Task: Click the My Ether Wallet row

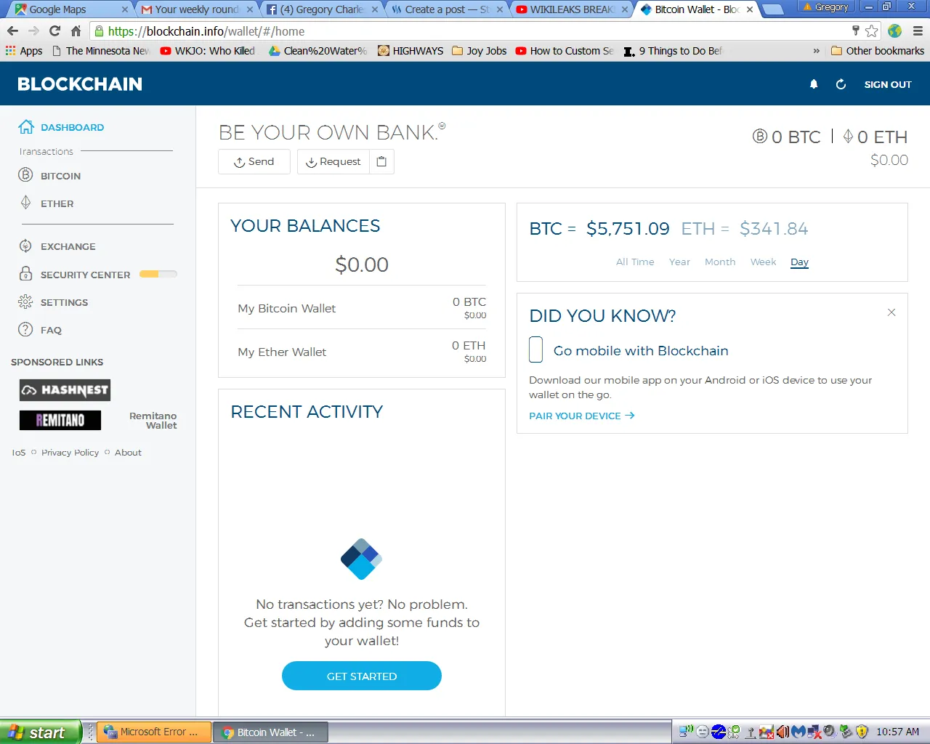Action: [x=362, y=352]
